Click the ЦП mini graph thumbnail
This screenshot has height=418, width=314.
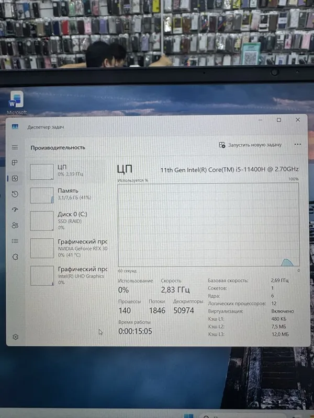coord(42,172)
